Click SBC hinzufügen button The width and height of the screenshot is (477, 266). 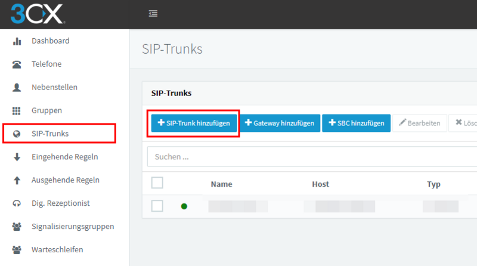tap(356, 123)
